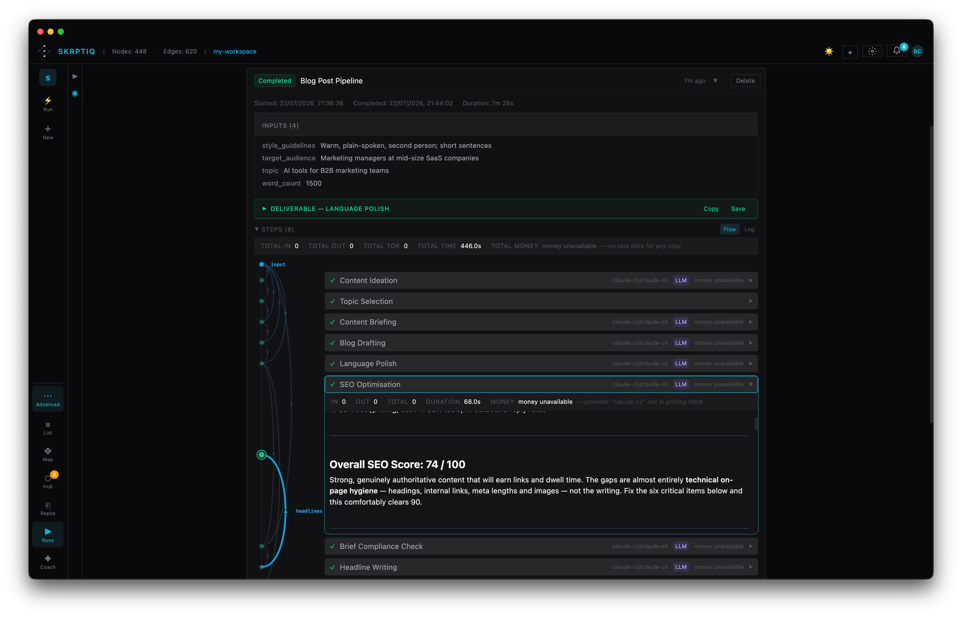Delete the Blog Post Pipeline run
This screenshot has height=617, width=962.
745,81
